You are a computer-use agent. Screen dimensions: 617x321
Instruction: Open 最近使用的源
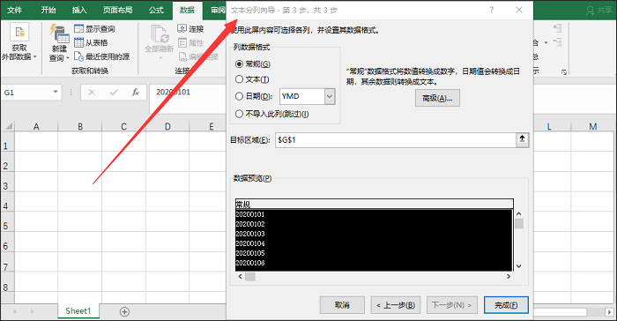pos(101,56)
